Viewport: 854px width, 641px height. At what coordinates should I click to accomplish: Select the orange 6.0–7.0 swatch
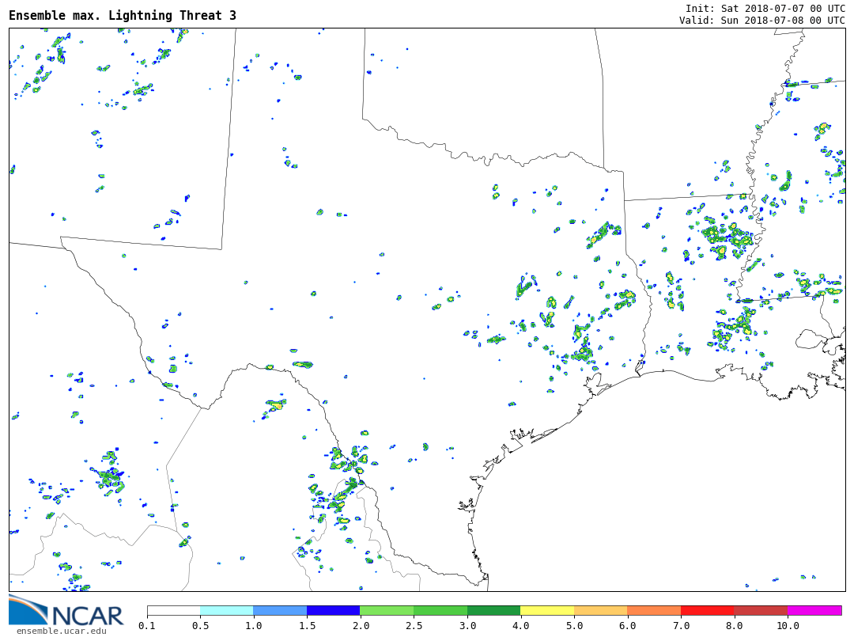[654, 610]
